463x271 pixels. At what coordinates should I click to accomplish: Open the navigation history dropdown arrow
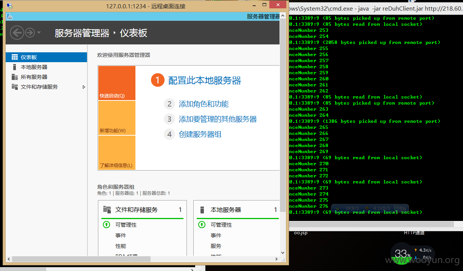pyautogui.click(x=39, y=33)
